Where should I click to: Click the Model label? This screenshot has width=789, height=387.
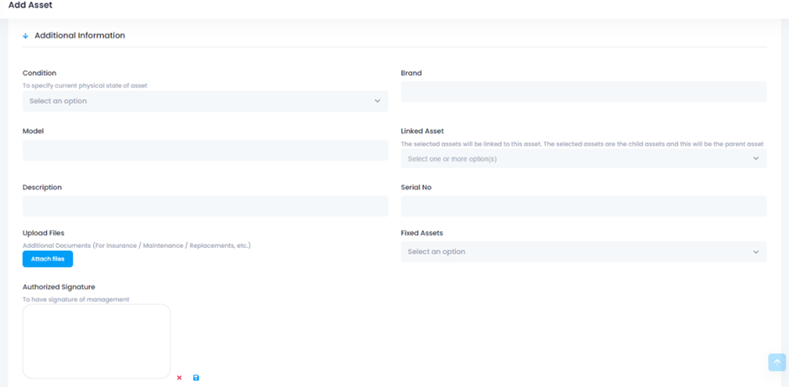tap(34, 131)
